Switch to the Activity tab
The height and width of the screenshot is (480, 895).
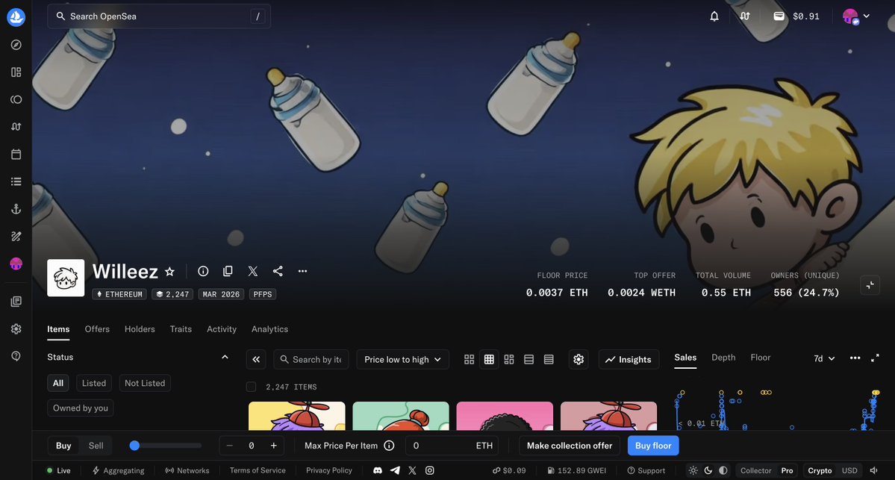click(222, 329)
